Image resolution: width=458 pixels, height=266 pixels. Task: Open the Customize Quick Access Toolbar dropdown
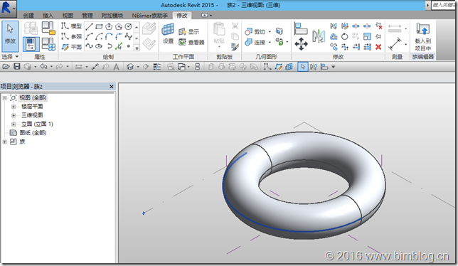click(333, 67)
